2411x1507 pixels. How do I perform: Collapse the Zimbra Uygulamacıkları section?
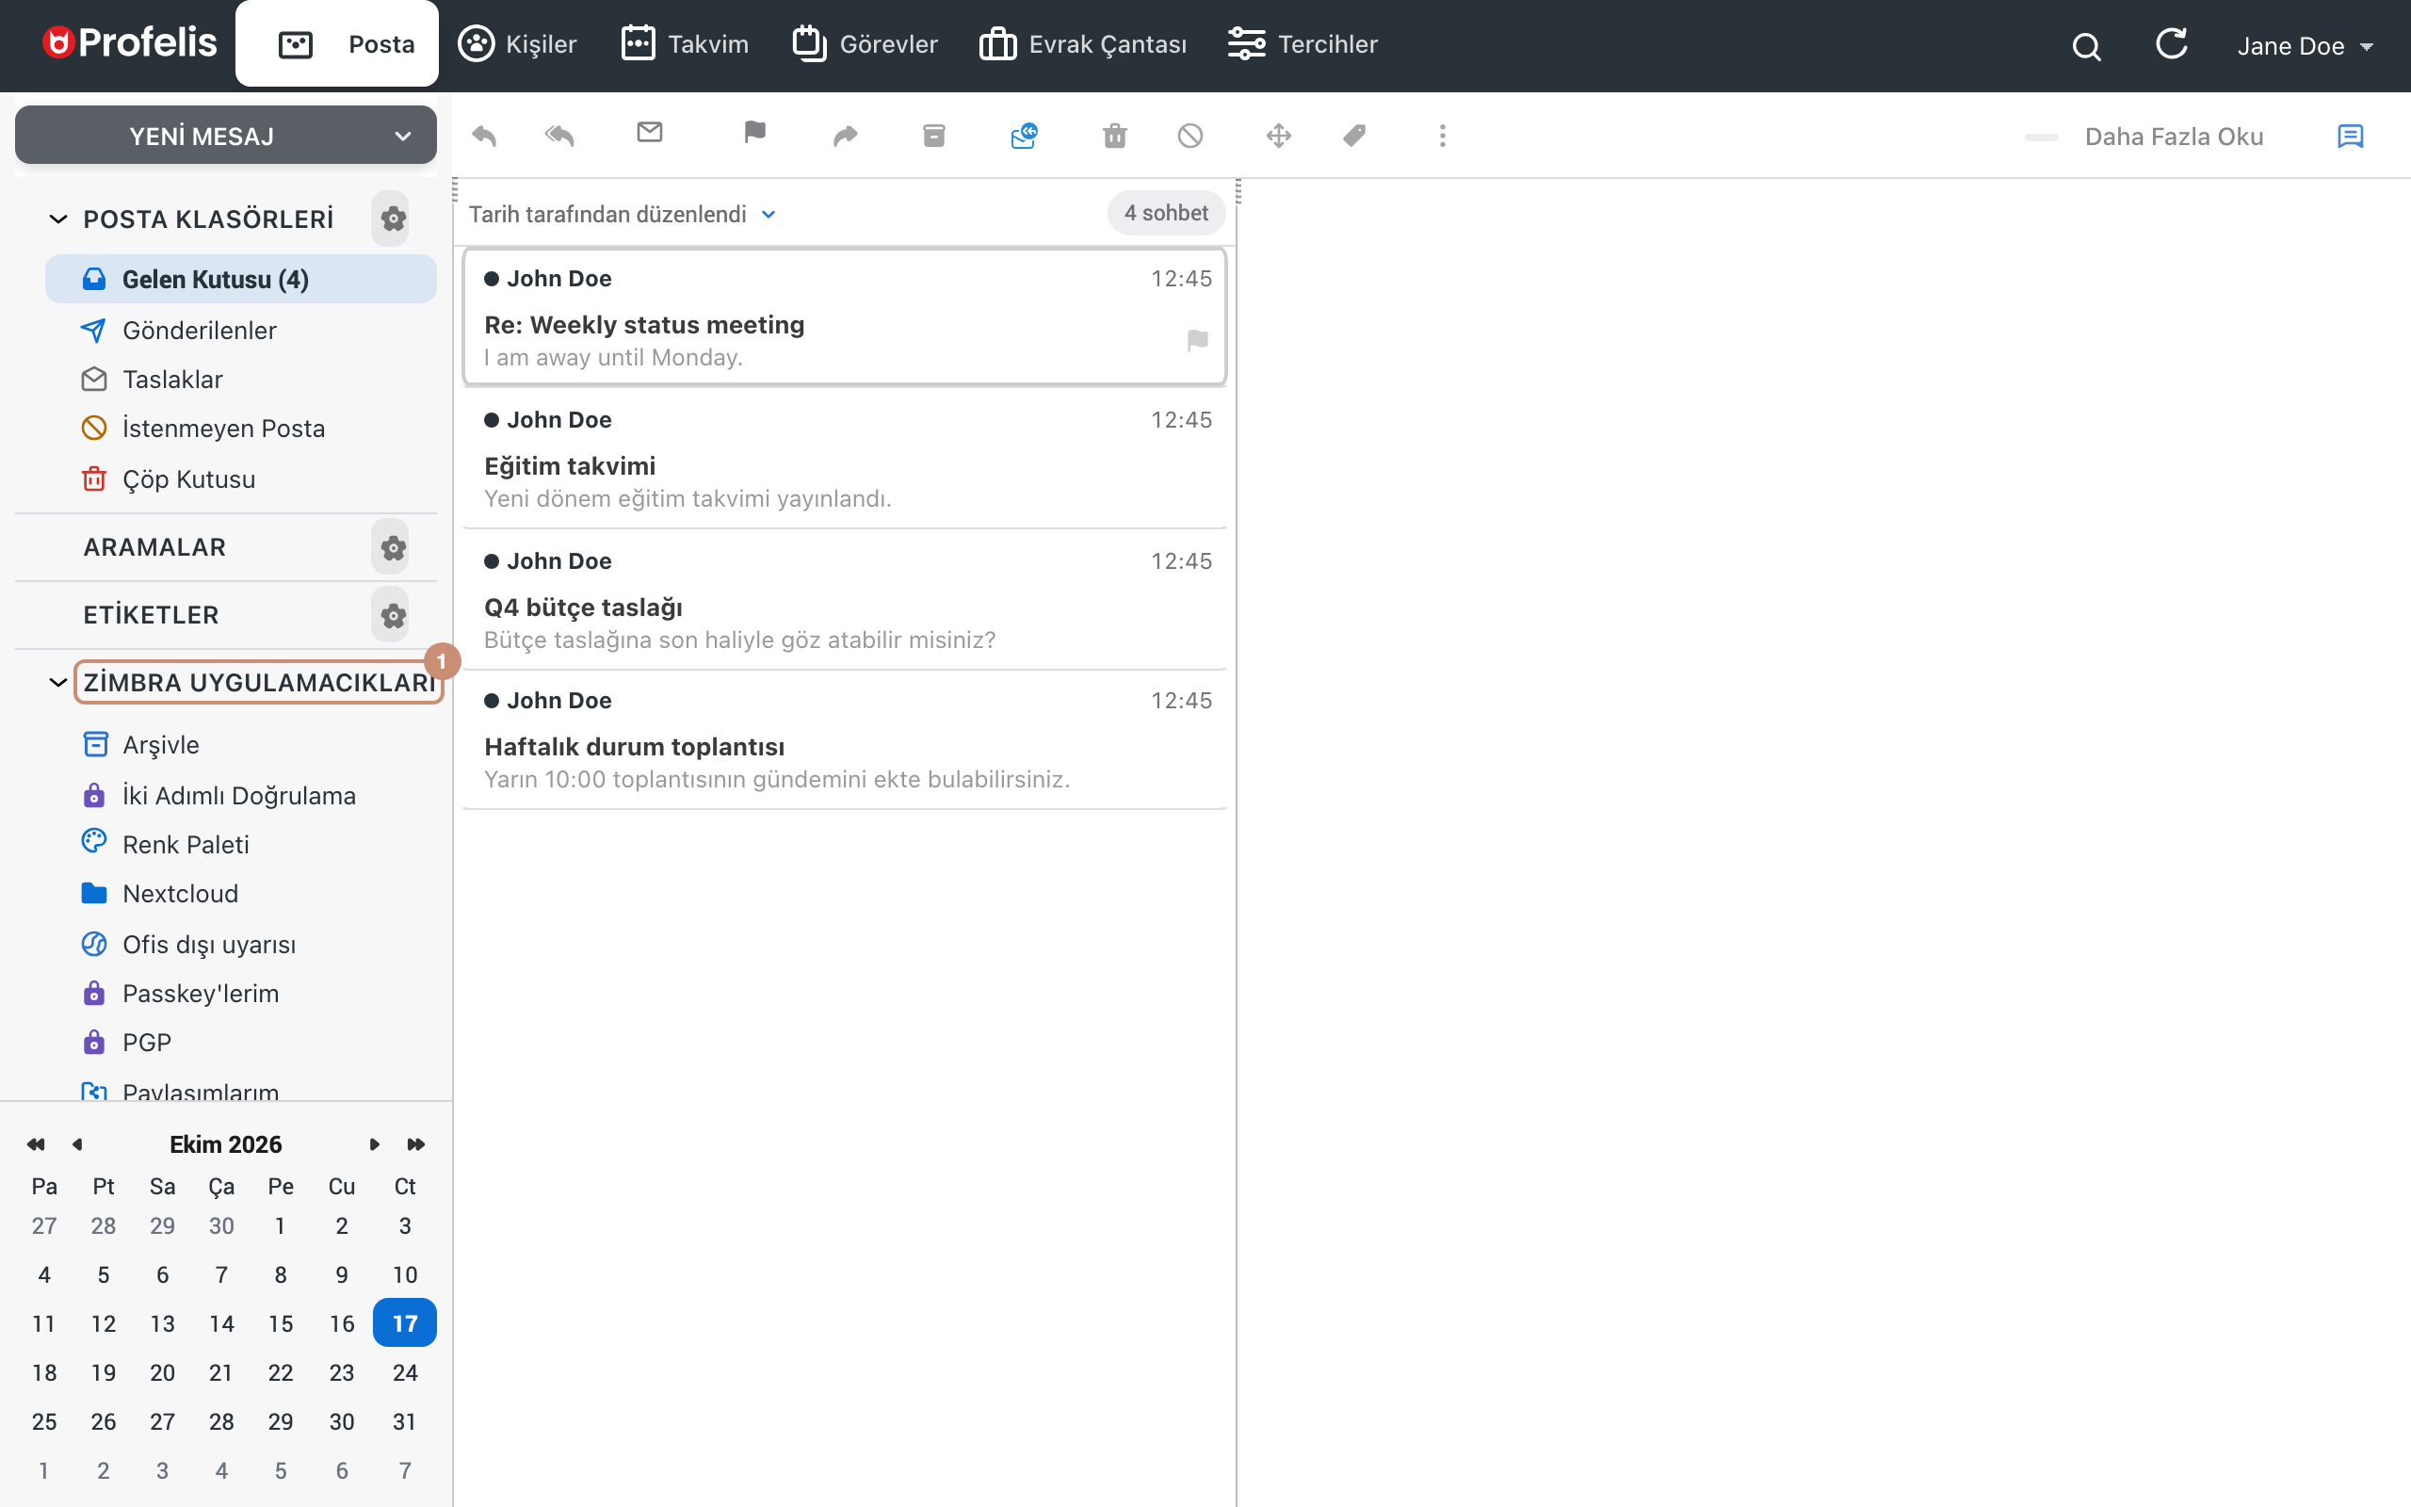[x=57, y=683]
